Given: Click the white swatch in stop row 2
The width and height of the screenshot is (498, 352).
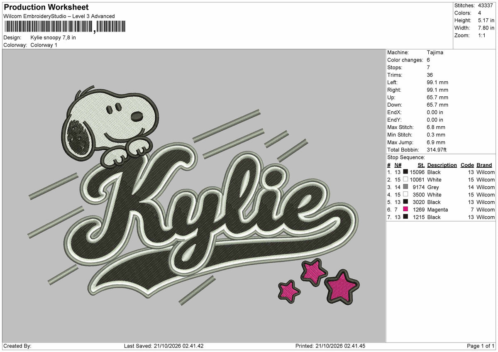Looking at the screenshot, I should coord(405,179).
